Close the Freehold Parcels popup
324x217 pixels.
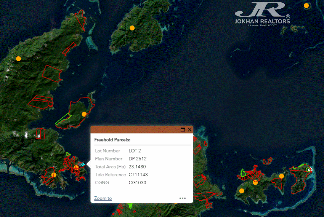[x=190, y=129]
